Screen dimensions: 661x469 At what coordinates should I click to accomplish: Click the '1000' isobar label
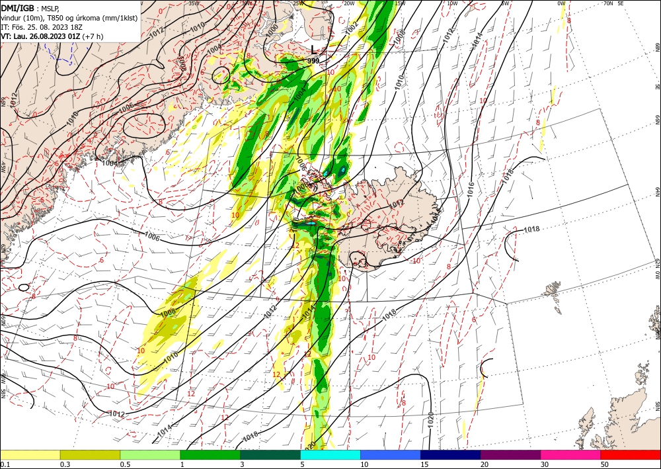click(273, 30)
